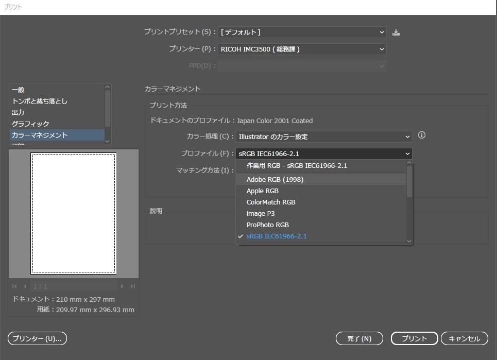497x360 pixels.
Task: Go to first page in preview navigation
Action: coord(14,286)
